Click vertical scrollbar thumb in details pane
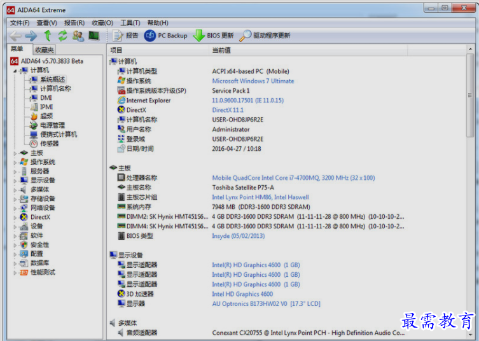 coord(470,95)
